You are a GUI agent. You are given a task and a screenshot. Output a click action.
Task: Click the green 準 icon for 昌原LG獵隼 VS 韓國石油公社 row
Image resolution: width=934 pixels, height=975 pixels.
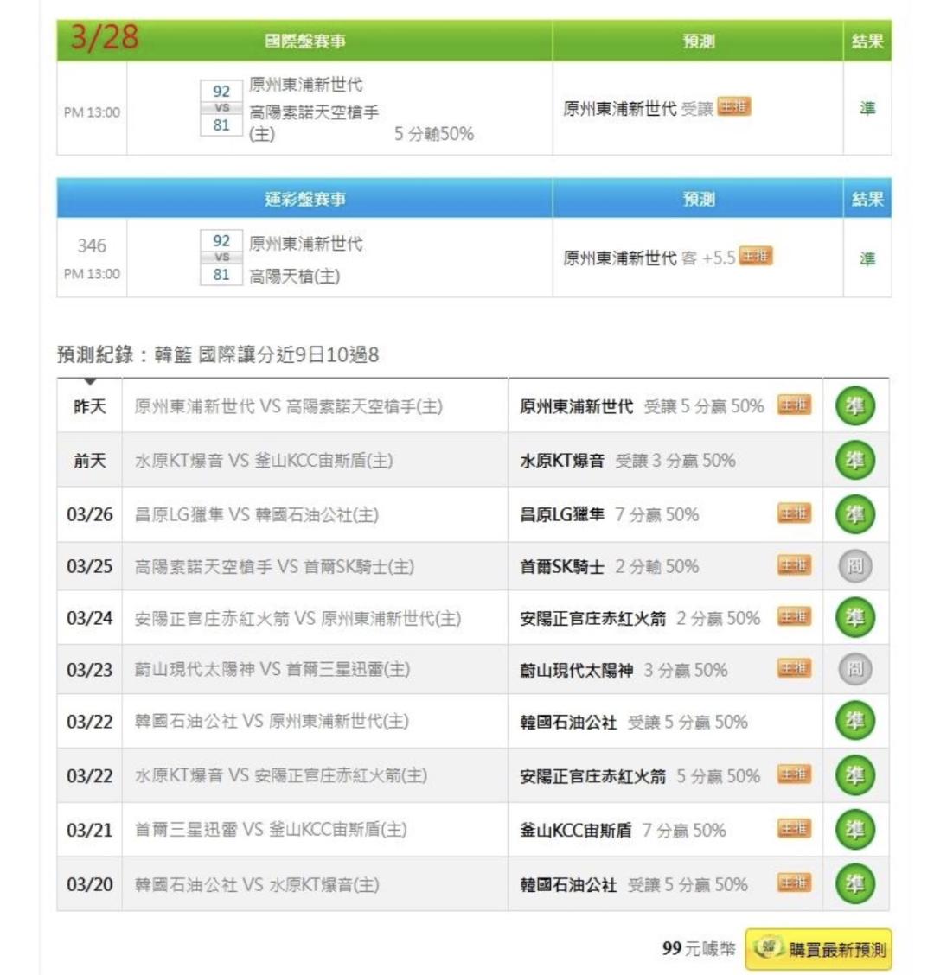(x=855, y=514)
